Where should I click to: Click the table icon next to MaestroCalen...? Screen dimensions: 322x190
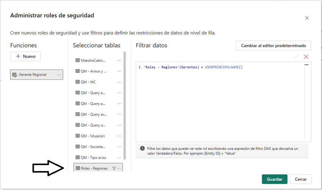click(x=78, y=60)
